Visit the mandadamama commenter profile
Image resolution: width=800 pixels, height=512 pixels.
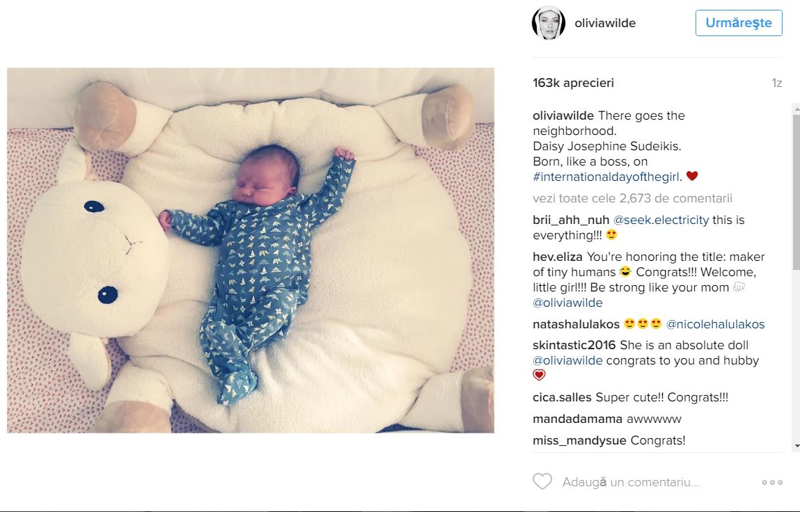(578, 419)
